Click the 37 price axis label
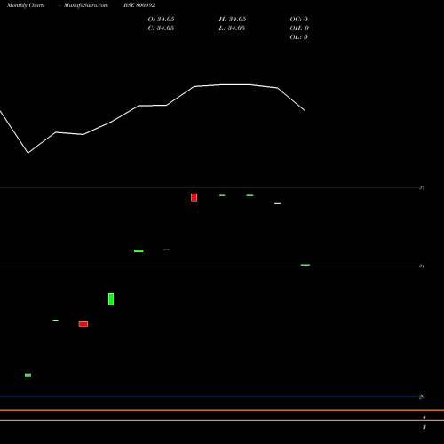Image resolution: width=444 pixels, height=444 pixels. click(x=422, y=187)
